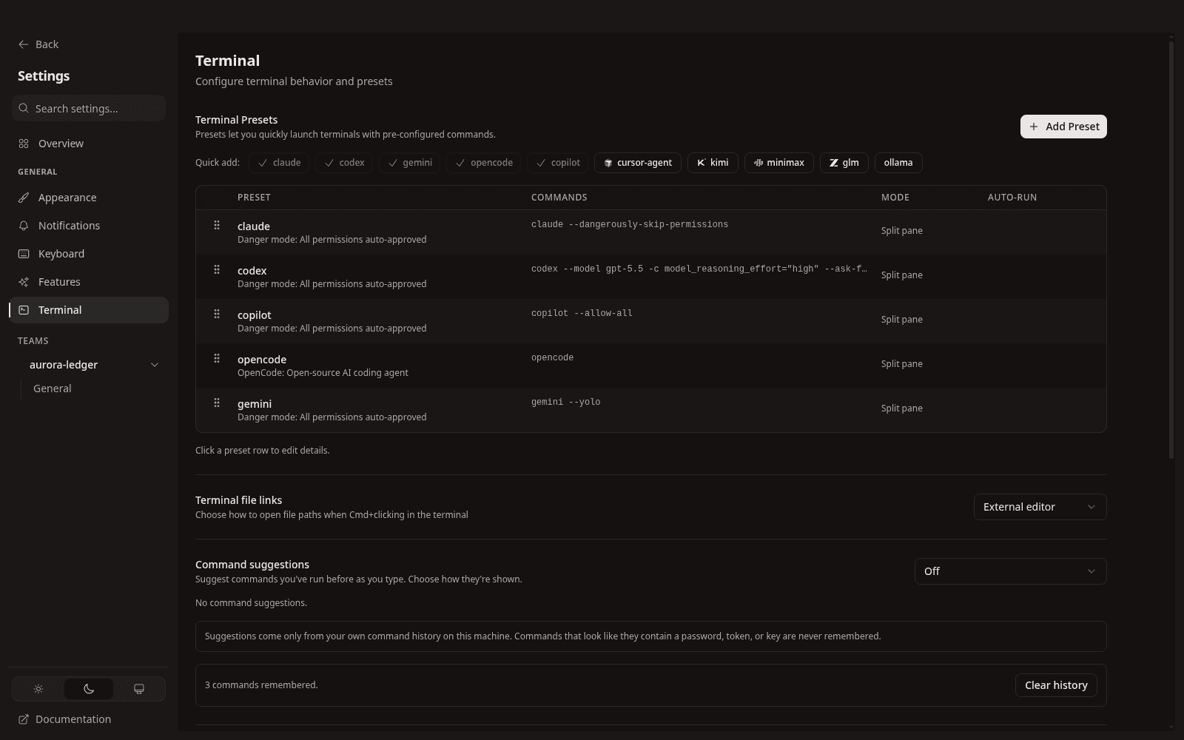Quick add the minimax preset
The height and width of the screenshot is (740, 1184).
click(779, 163)
